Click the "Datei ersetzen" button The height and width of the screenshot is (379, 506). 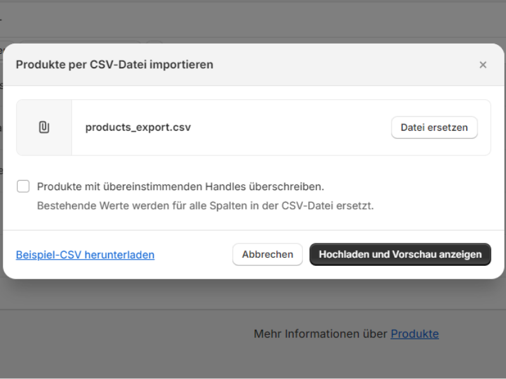click(435, 127)
